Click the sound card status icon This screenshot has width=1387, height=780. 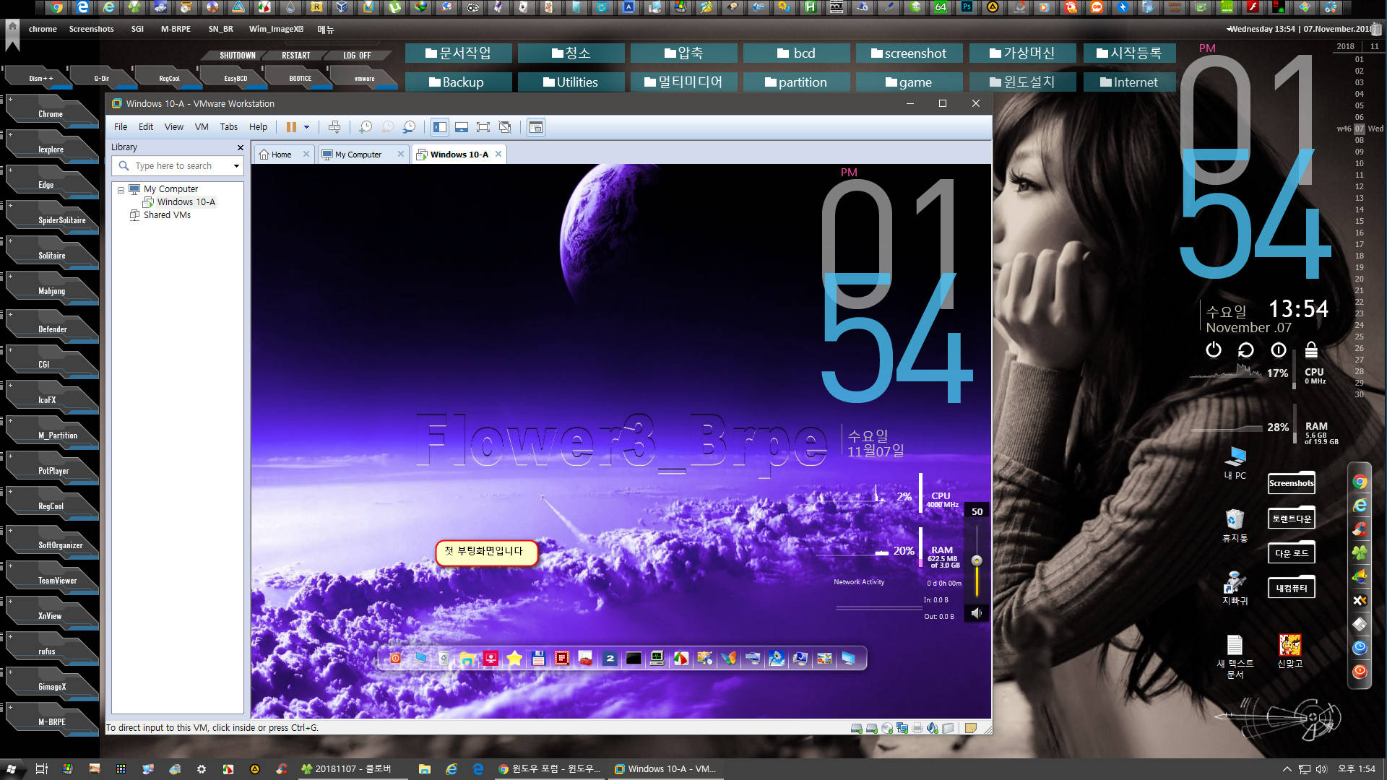933,728
